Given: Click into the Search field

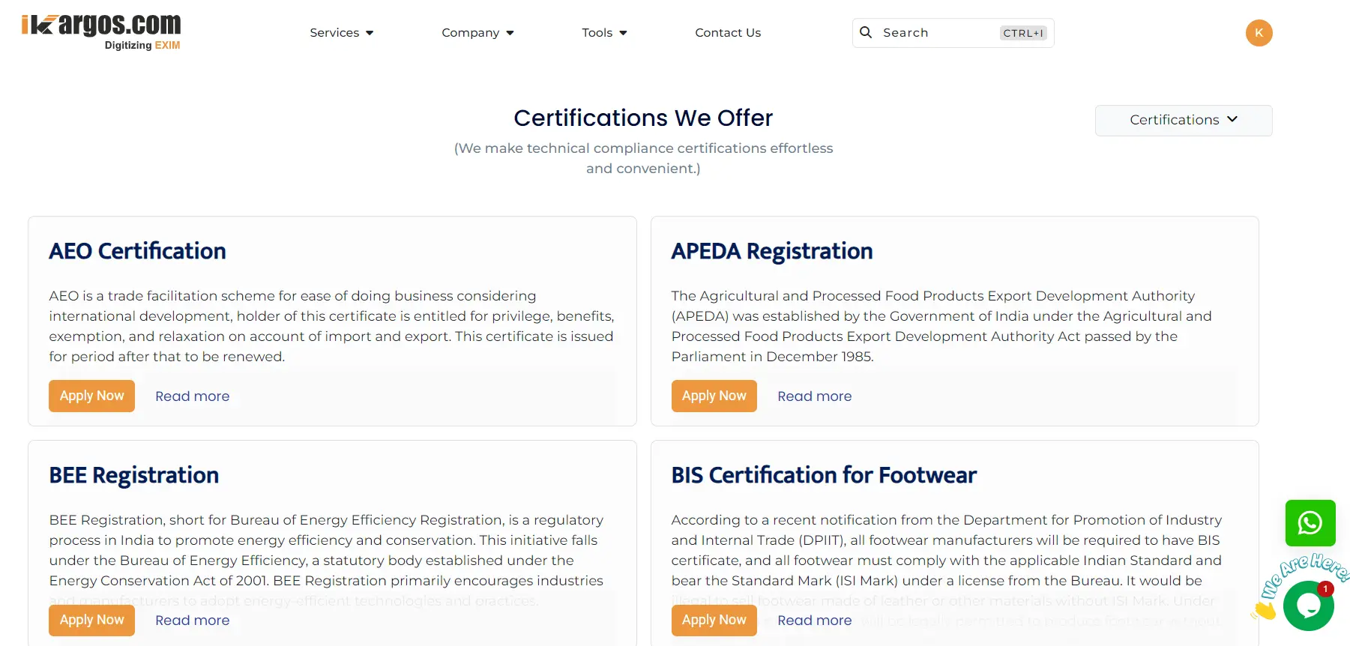Looking at the screenshot, I should click(x=937, y=33).
